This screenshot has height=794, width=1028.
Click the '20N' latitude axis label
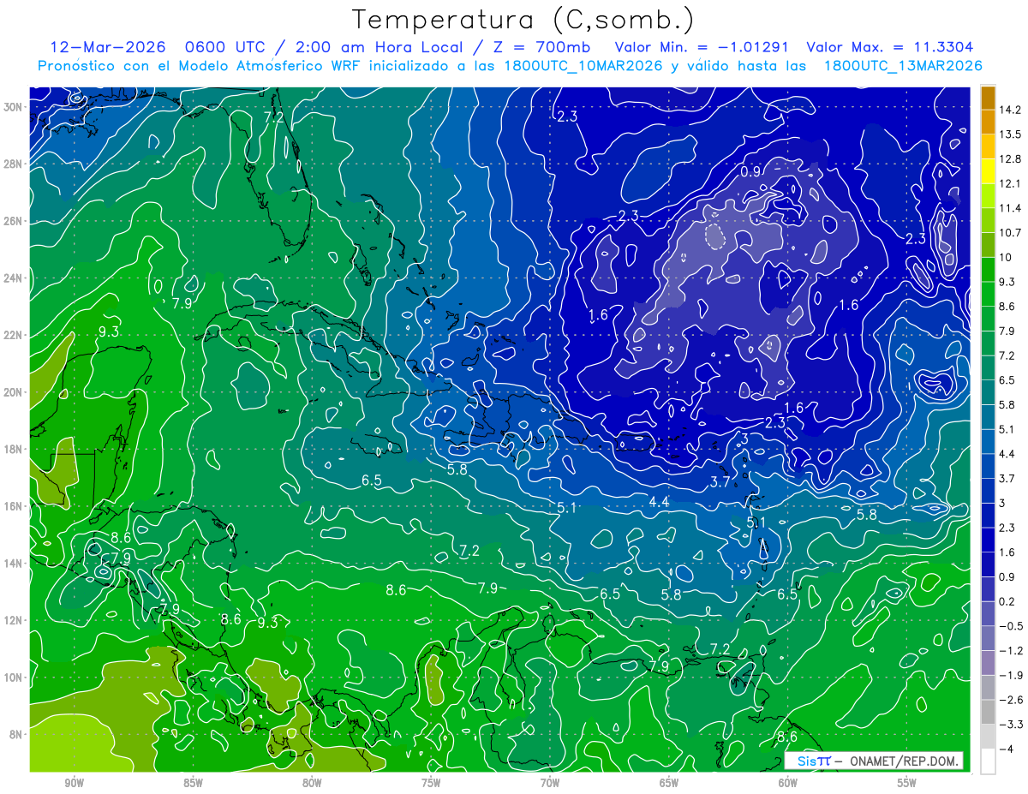pyautogui.click(x=13, y=391)
